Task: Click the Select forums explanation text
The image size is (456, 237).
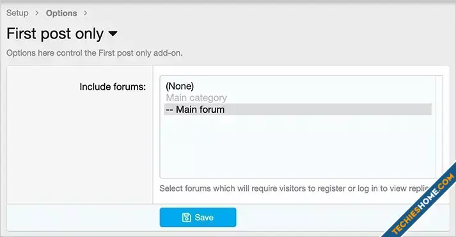Action: 294,188
